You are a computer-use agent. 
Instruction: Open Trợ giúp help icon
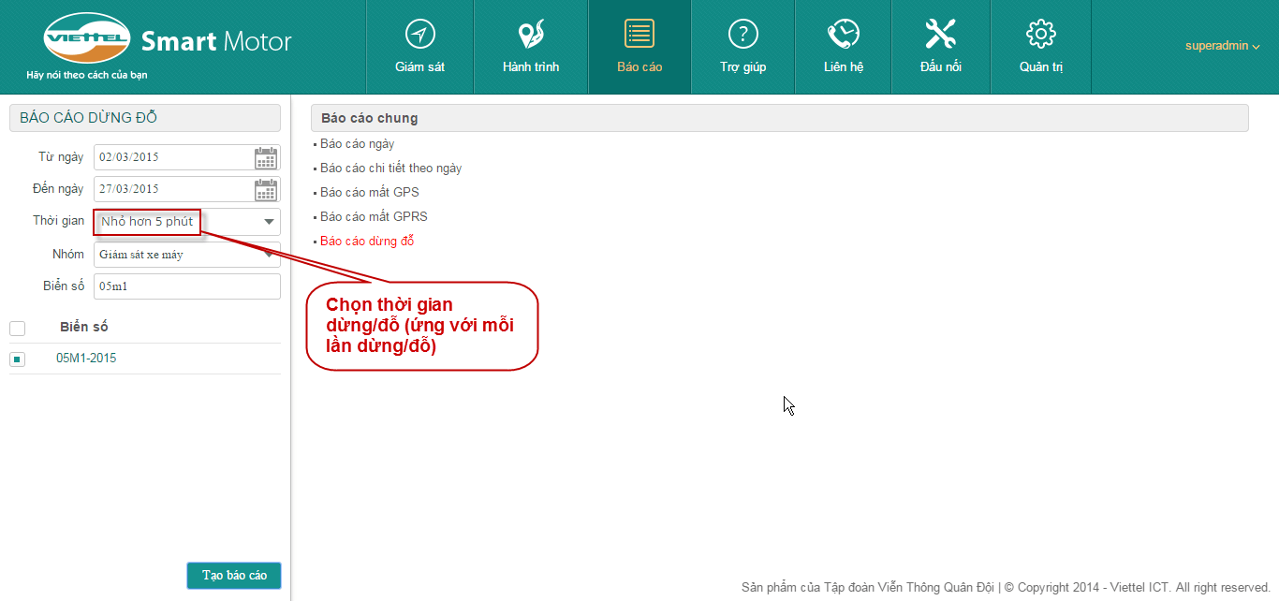[742, 35]
